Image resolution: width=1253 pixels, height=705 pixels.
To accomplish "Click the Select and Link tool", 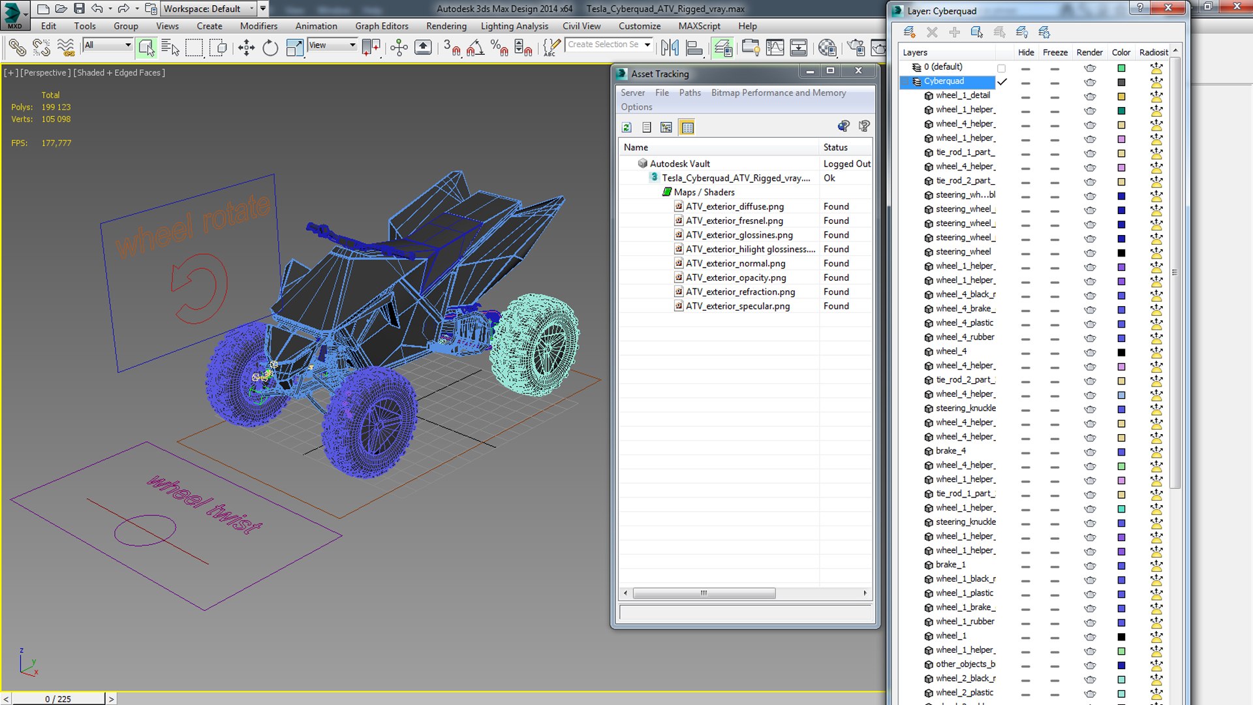I will coord(18,48).
